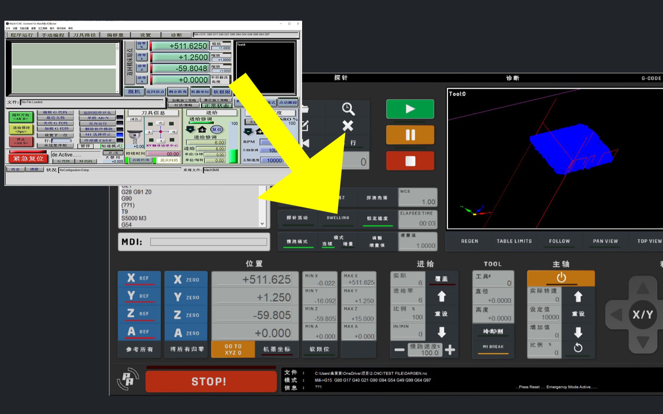Click the magnifier search icon
This screenshot has height=414, width=663.
(x=348, y=109)
